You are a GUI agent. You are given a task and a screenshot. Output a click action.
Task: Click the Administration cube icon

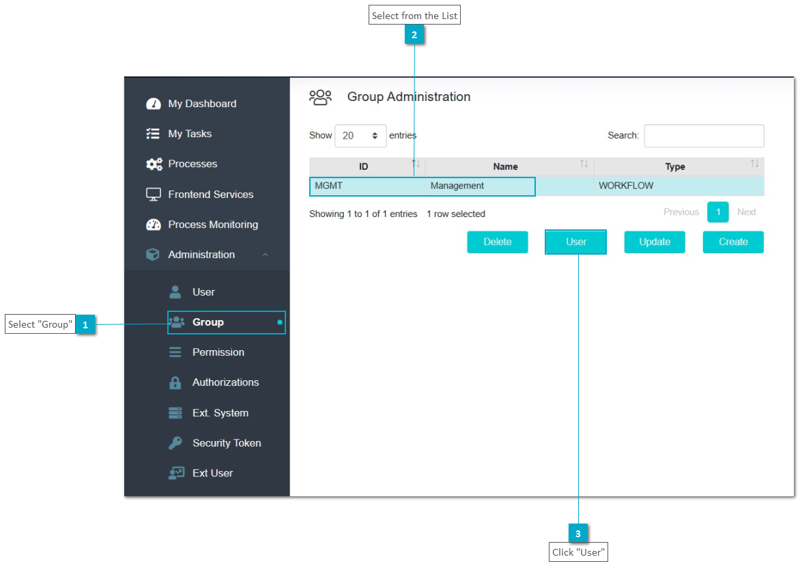pos(152,255)
